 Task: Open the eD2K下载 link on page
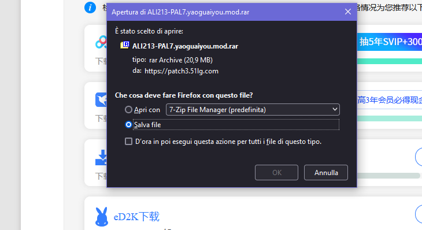point(136,217)
